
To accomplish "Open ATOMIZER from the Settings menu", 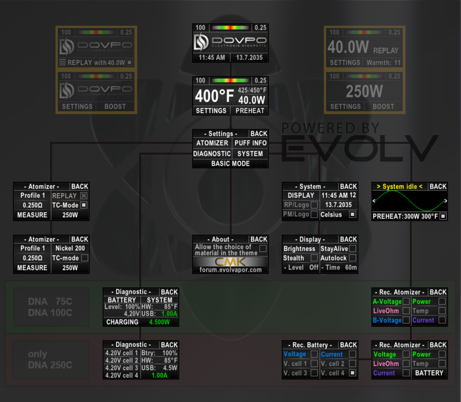I will pyautogui.click(x=212, y=143).
